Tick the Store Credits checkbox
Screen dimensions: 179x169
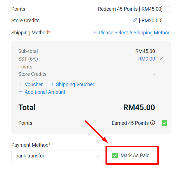pyautogui.click(x=168, y=21)
